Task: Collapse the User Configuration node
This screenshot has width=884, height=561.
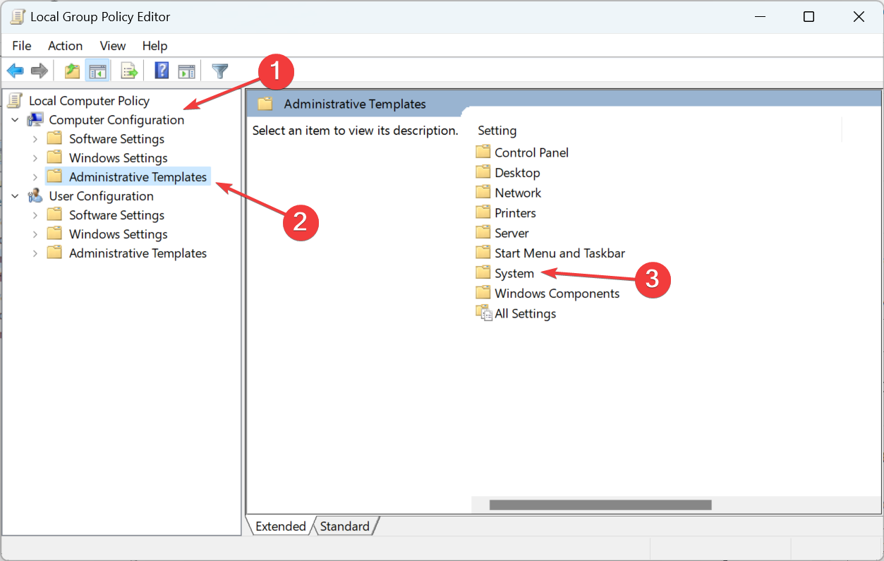Action: tap(16, 196)
